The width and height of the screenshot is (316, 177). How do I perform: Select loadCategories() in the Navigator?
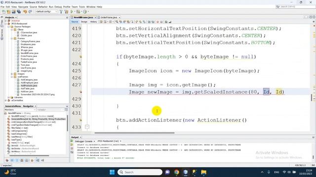(19, 134)
